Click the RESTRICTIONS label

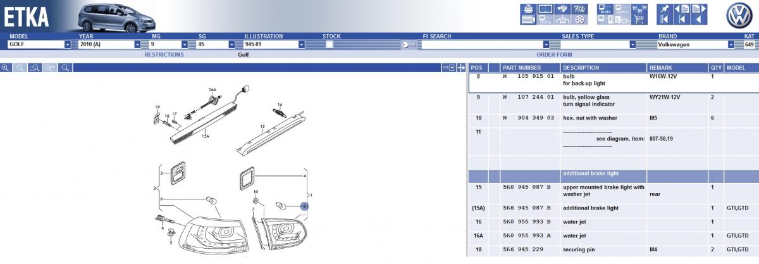click(x=164, y=55)
